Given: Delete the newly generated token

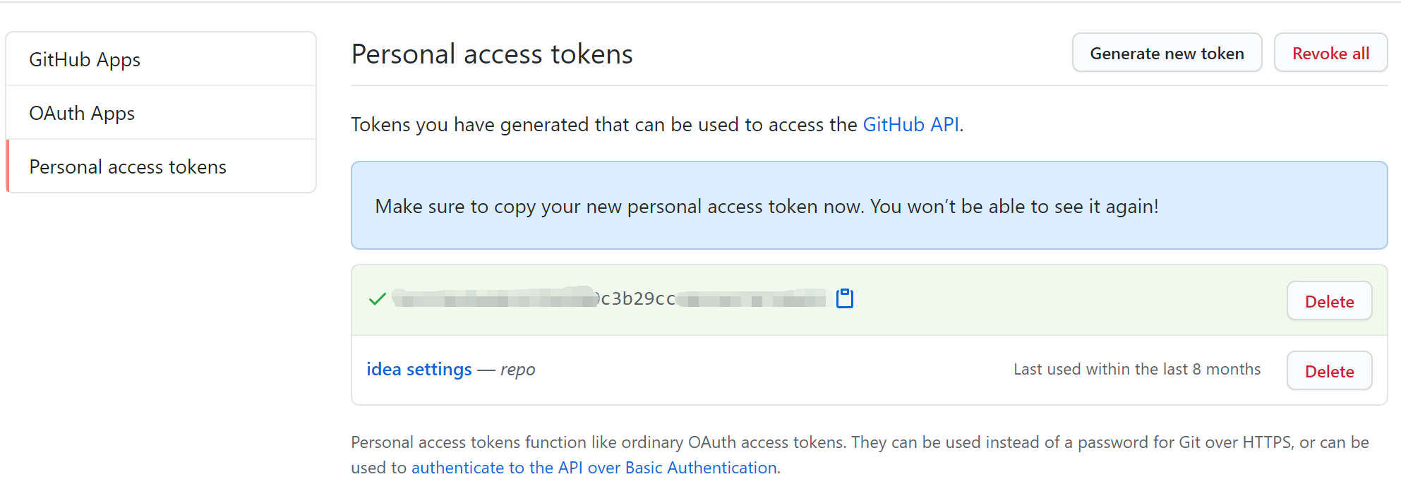Looking at the screenshot, I should [x=1329, y=301].
